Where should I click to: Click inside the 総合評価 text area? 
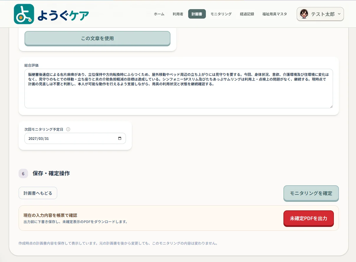point(179,89)
